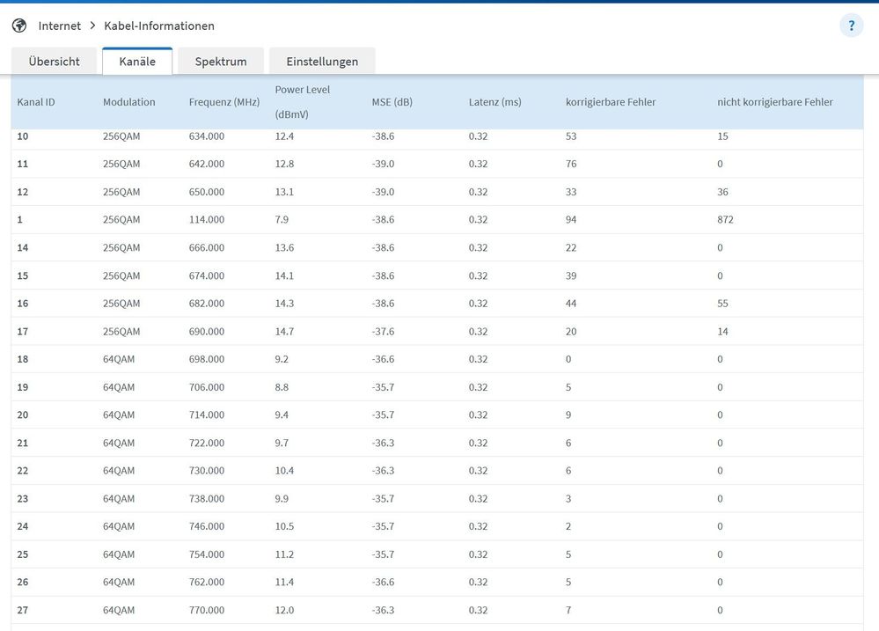Click the Internet breadcrumb link
The width and height of the screenshot is (879, 631).
click(59, 26)
